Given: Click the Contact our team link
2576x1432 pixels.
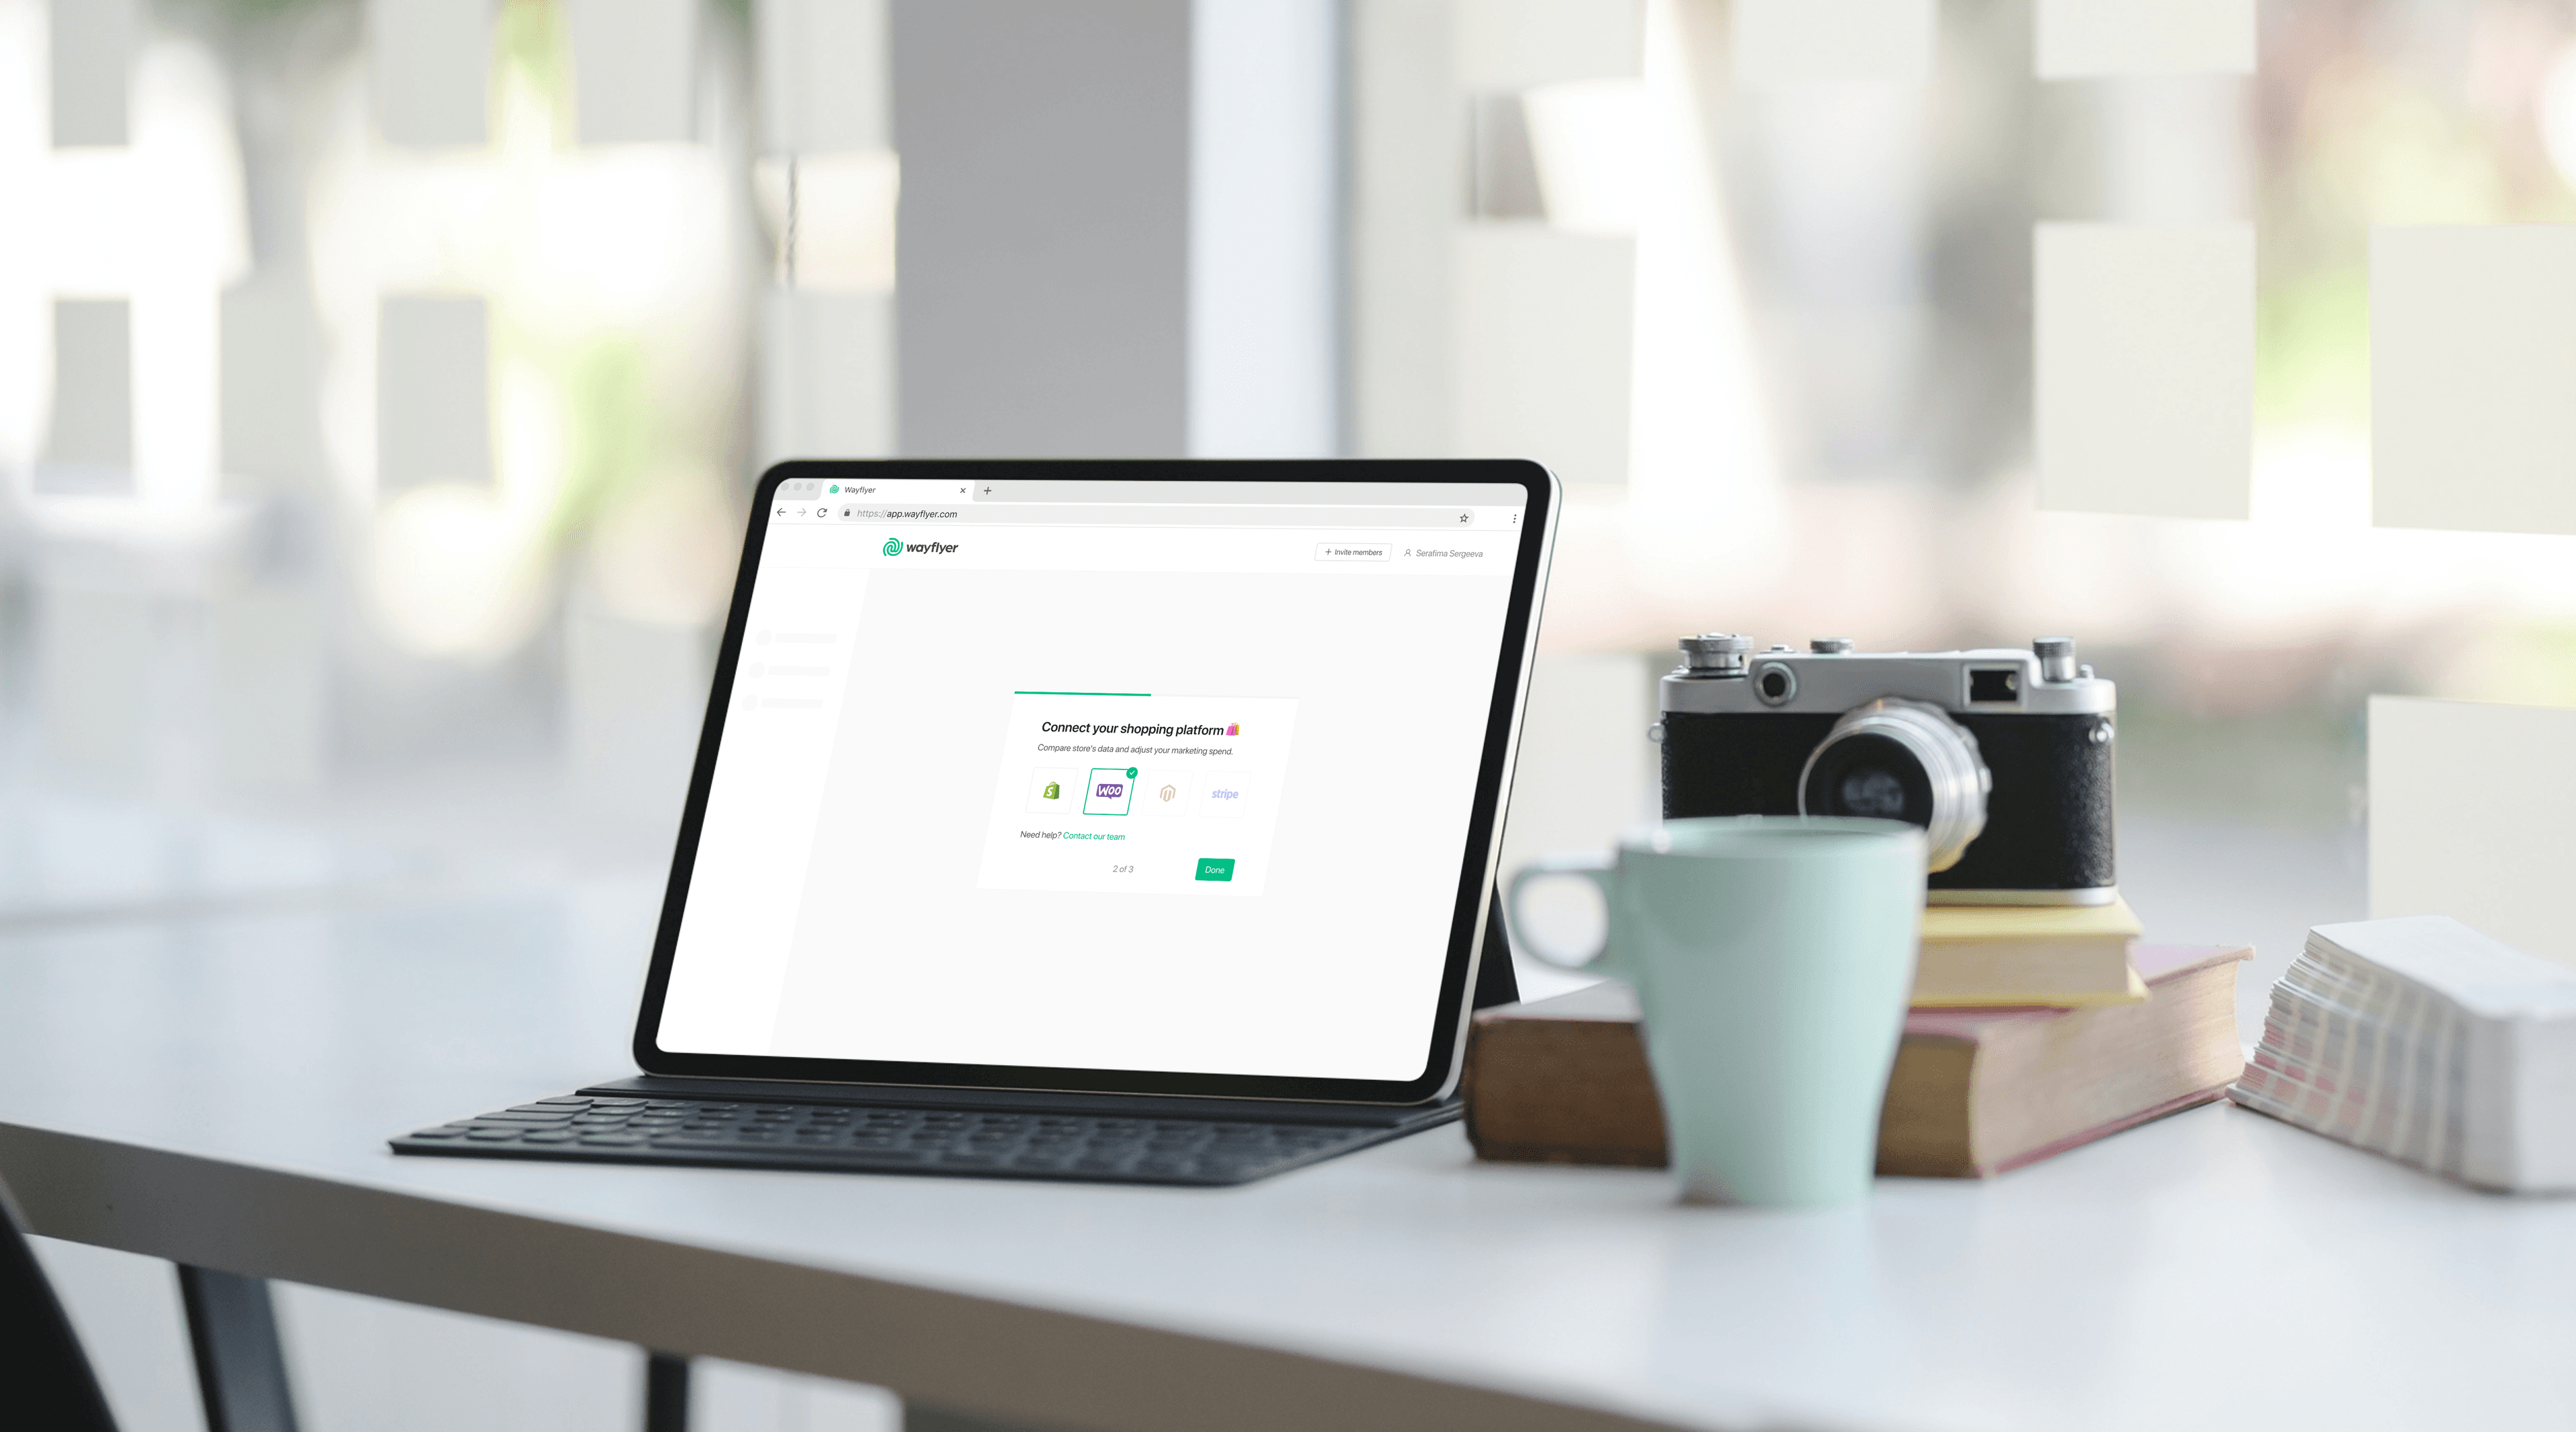Looking at the screenshot, I should pos(1093,836).
